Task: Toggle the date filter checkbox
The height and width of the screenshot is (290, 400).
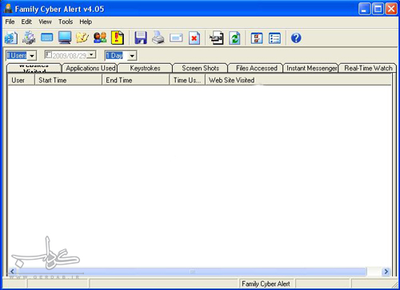Action: pos(48,55)
